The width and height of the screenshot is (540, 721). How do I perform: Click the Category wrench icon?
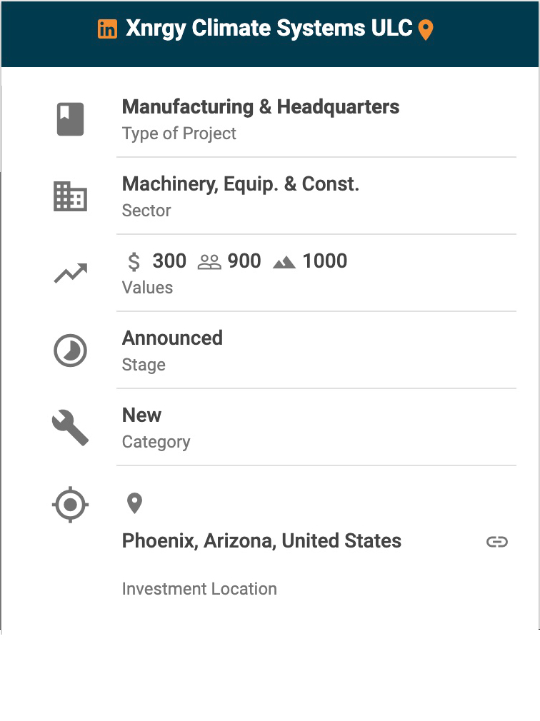[70, 428]
